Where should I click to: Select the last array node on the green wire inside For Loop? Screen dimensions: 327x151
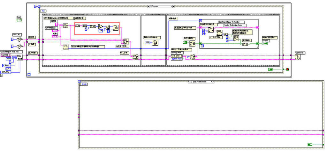[245, 44]
